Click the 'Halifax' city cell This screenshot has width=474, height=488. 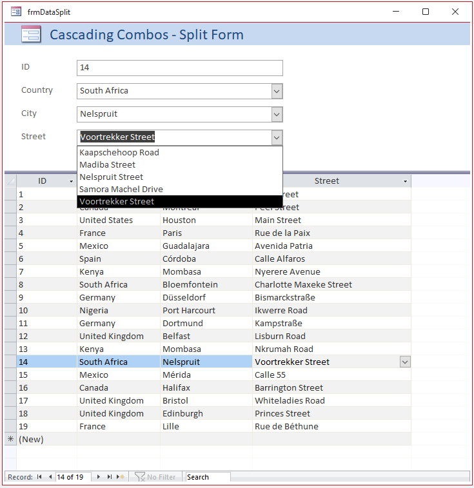[x=206, y=388]
